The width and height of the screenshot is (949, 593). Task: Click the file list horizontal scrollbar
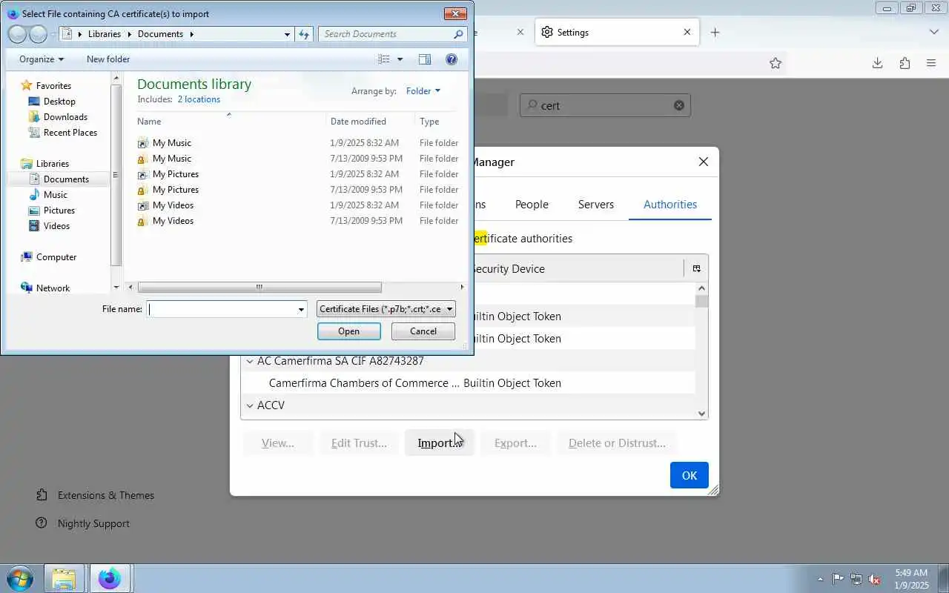[259, 288]
